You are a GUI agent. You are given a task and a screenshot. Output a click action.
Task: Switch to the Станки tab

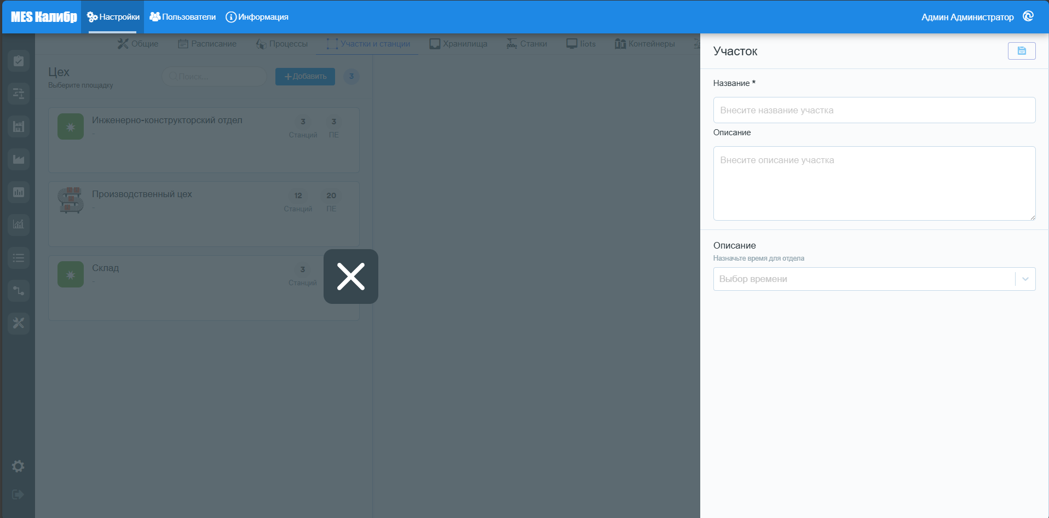(527, 44)
